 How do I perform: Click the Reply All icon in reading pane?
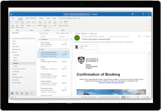tap(85, 33)
